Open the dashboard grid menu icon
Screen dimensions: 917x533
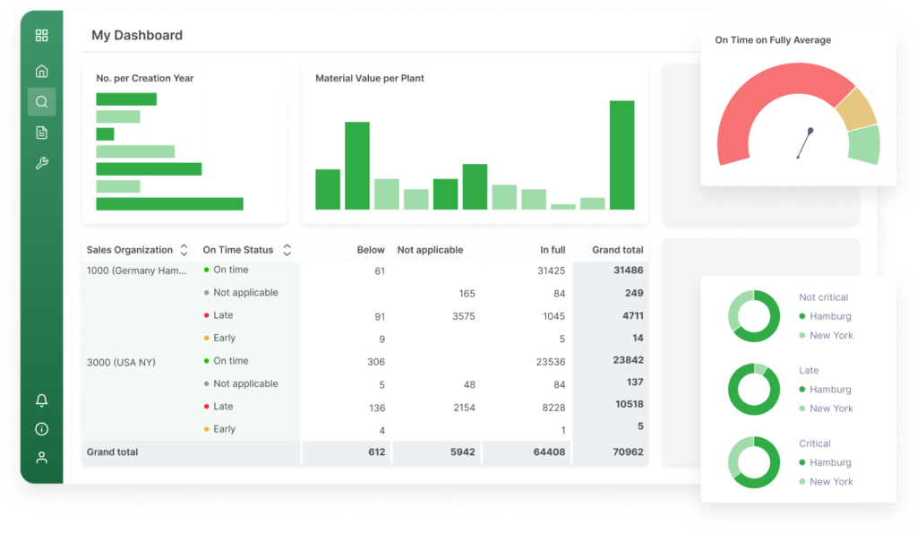tap(41, 36)
